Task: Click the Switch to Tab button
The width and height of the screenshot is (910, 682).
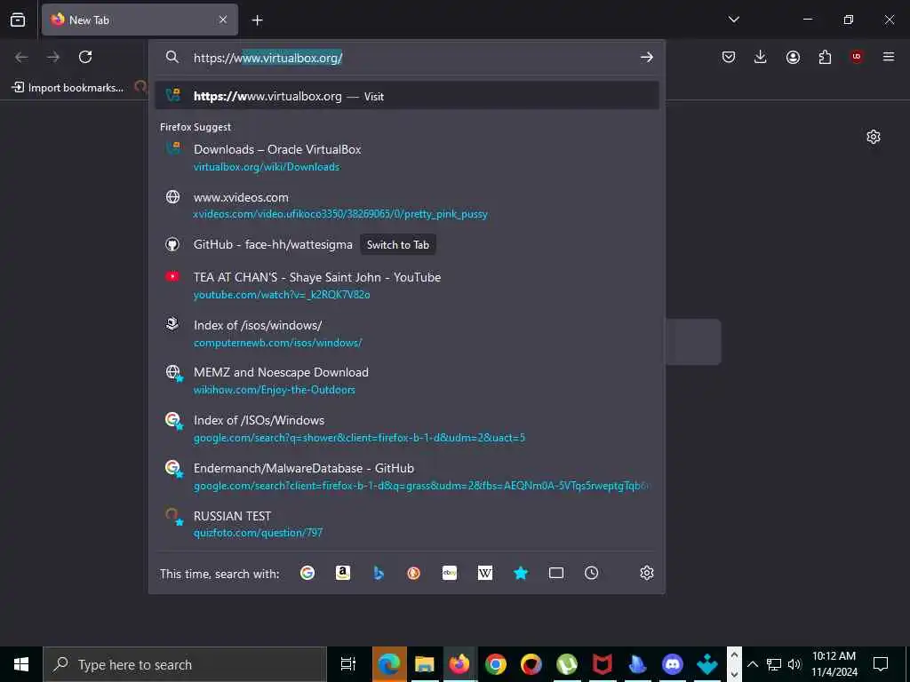Action: 398,245
